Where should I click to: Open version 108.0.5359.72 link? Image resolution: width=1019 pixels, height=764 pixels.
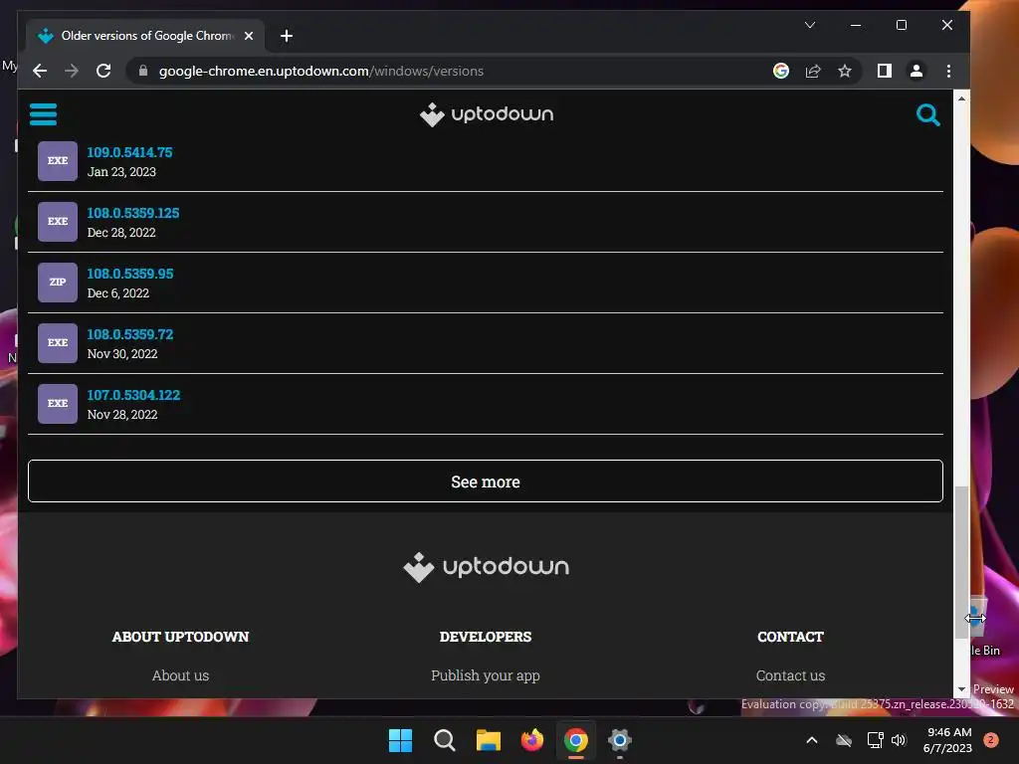pyautogui.click(x=130, y=334)
